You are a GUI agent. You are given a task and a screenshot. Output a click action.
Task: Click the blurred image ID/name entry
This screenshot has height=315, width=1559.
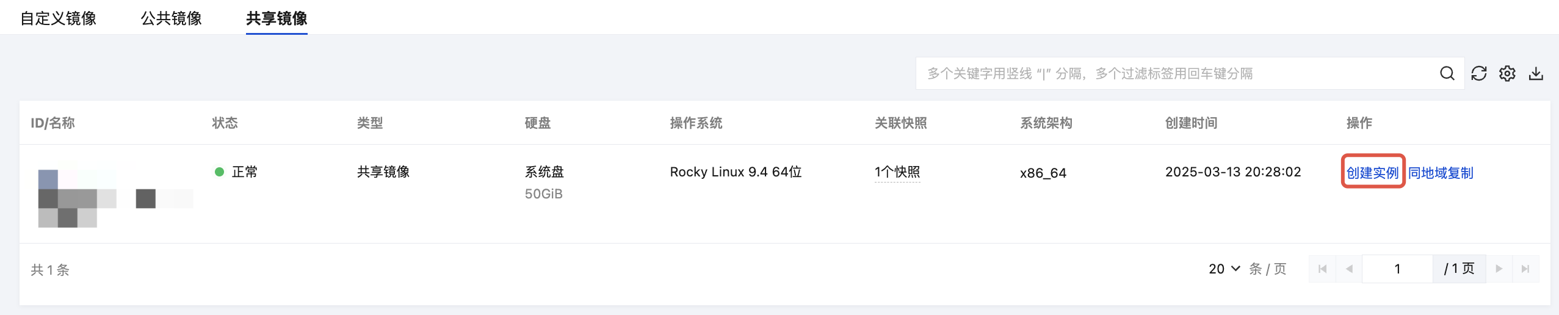(x=115, y=194)
